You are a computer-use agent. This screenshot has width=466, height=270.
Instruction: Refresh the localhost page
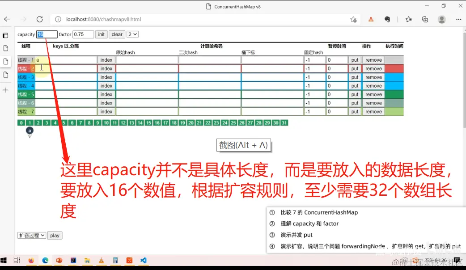(39, 19)
